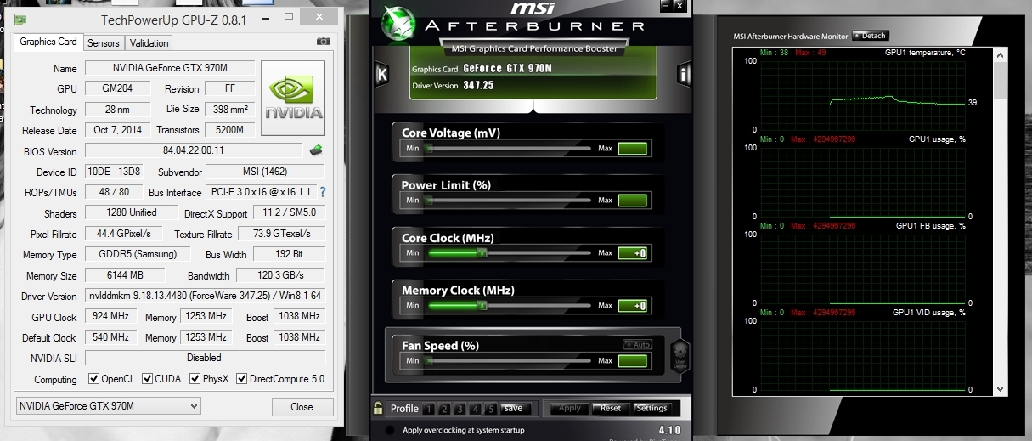Click the User Define fan gear icon
This screenshot has height=441, width=1032.
[679, 354]
